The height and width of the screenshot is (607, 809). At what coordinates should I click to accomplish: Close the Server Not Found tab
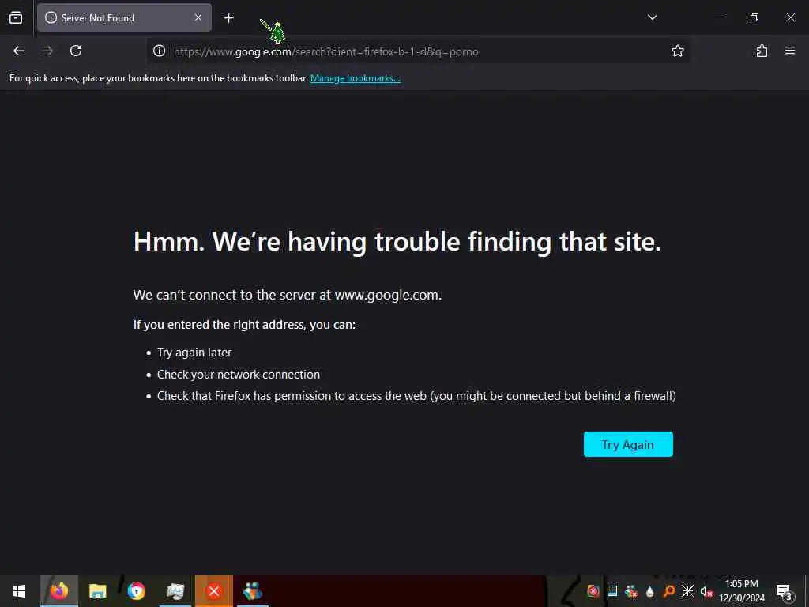click(x=198, y=17)
